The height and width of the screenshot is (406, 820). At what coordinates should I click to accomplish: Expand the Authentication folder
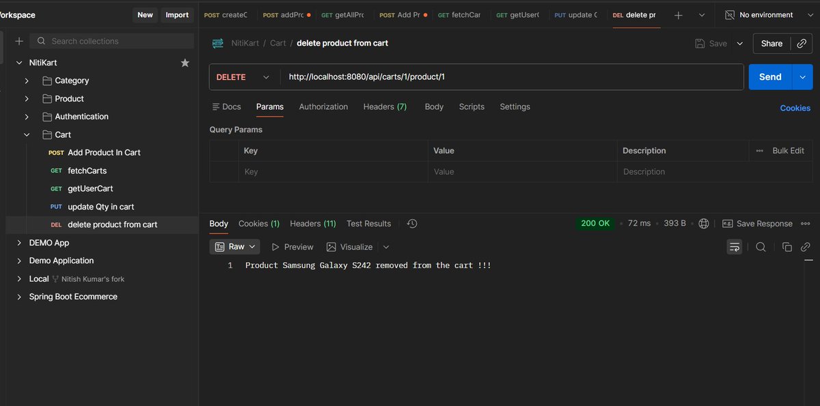[27, 117]
